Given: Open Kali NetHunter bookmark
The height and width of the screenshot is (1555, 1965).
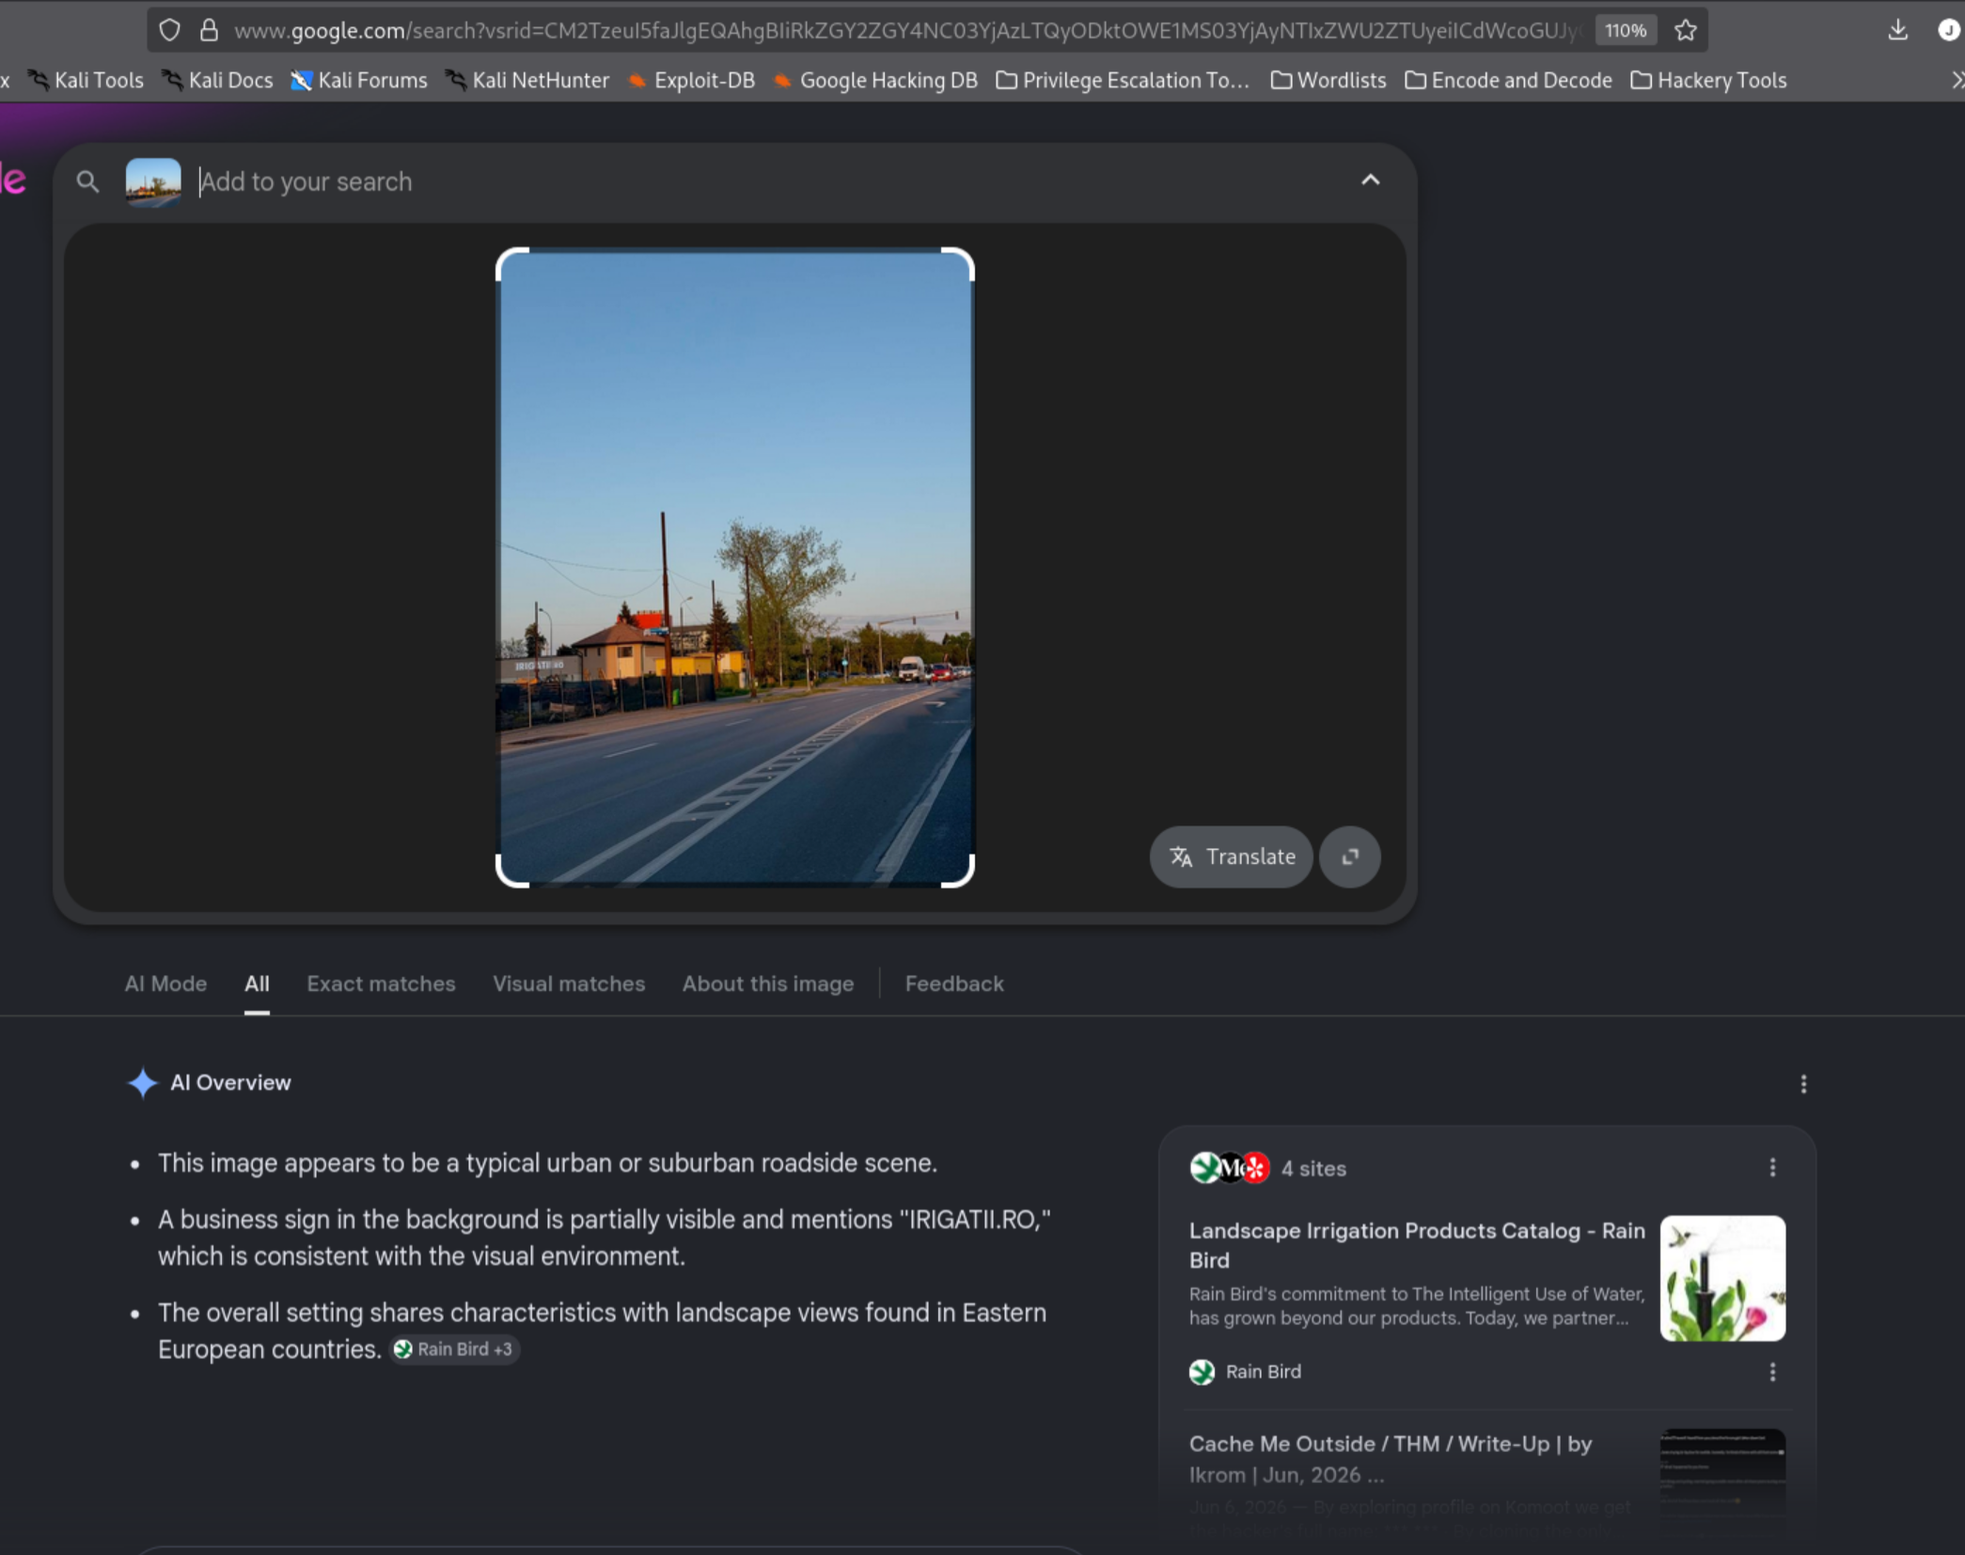Looking at the screenshot, I should (527, 81).
